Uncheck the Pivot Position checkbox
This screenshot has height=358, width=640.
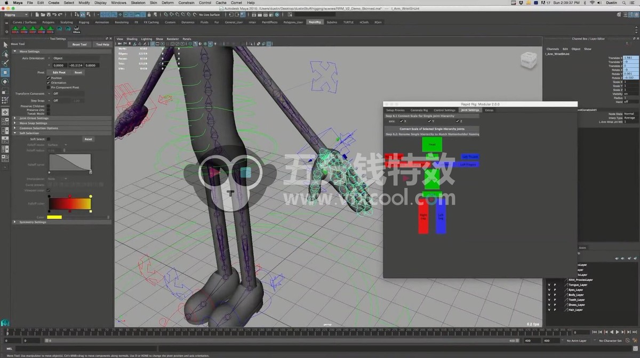pos(49,78)
